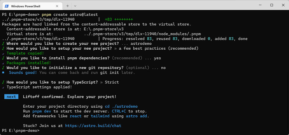Click the 'cd ./astrodemo' command text
The width and height of the screenshot is (289, 135).
click(121, 106)
